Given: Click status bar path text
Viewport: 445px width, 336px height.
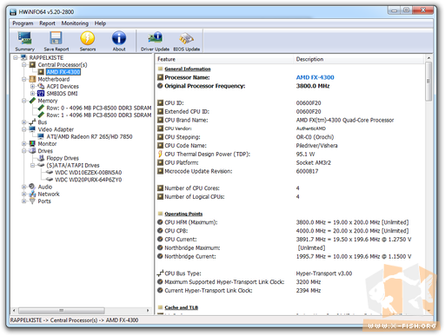Looking at the screenshot, I should (74, 320).
